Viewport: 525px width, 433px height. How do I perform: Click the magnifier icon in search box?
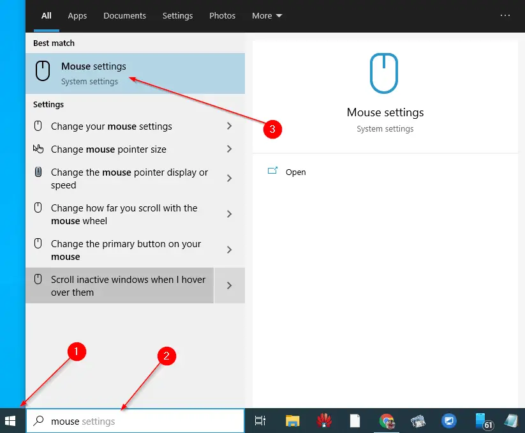click(38, 421)
